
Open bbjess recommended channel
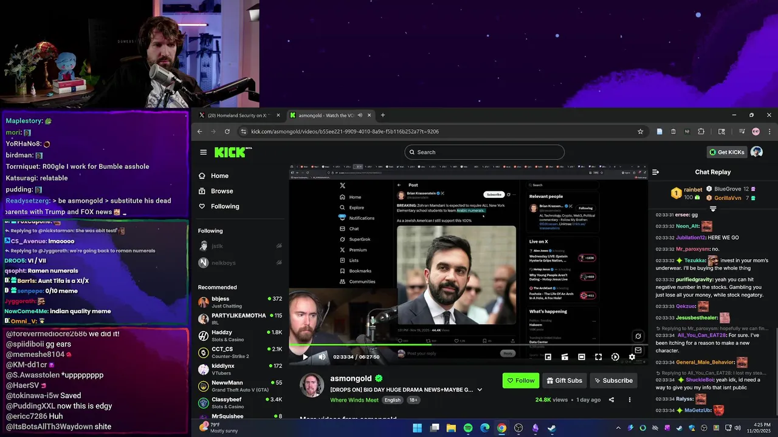click(x=239, y=302)
